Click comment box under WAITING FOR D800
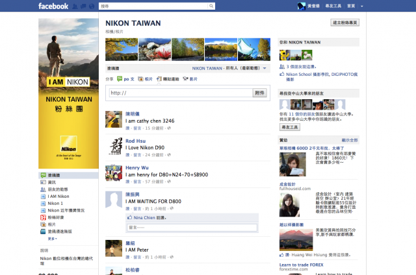416x275 pixels. 192,228
